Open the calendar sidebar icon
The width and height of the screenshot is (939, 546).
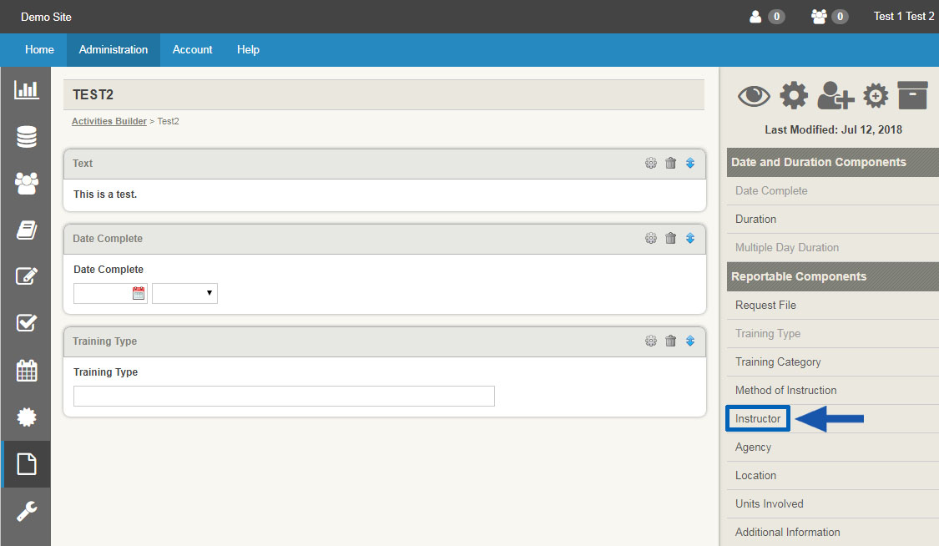pyautogui.click(x=27, y=370)
